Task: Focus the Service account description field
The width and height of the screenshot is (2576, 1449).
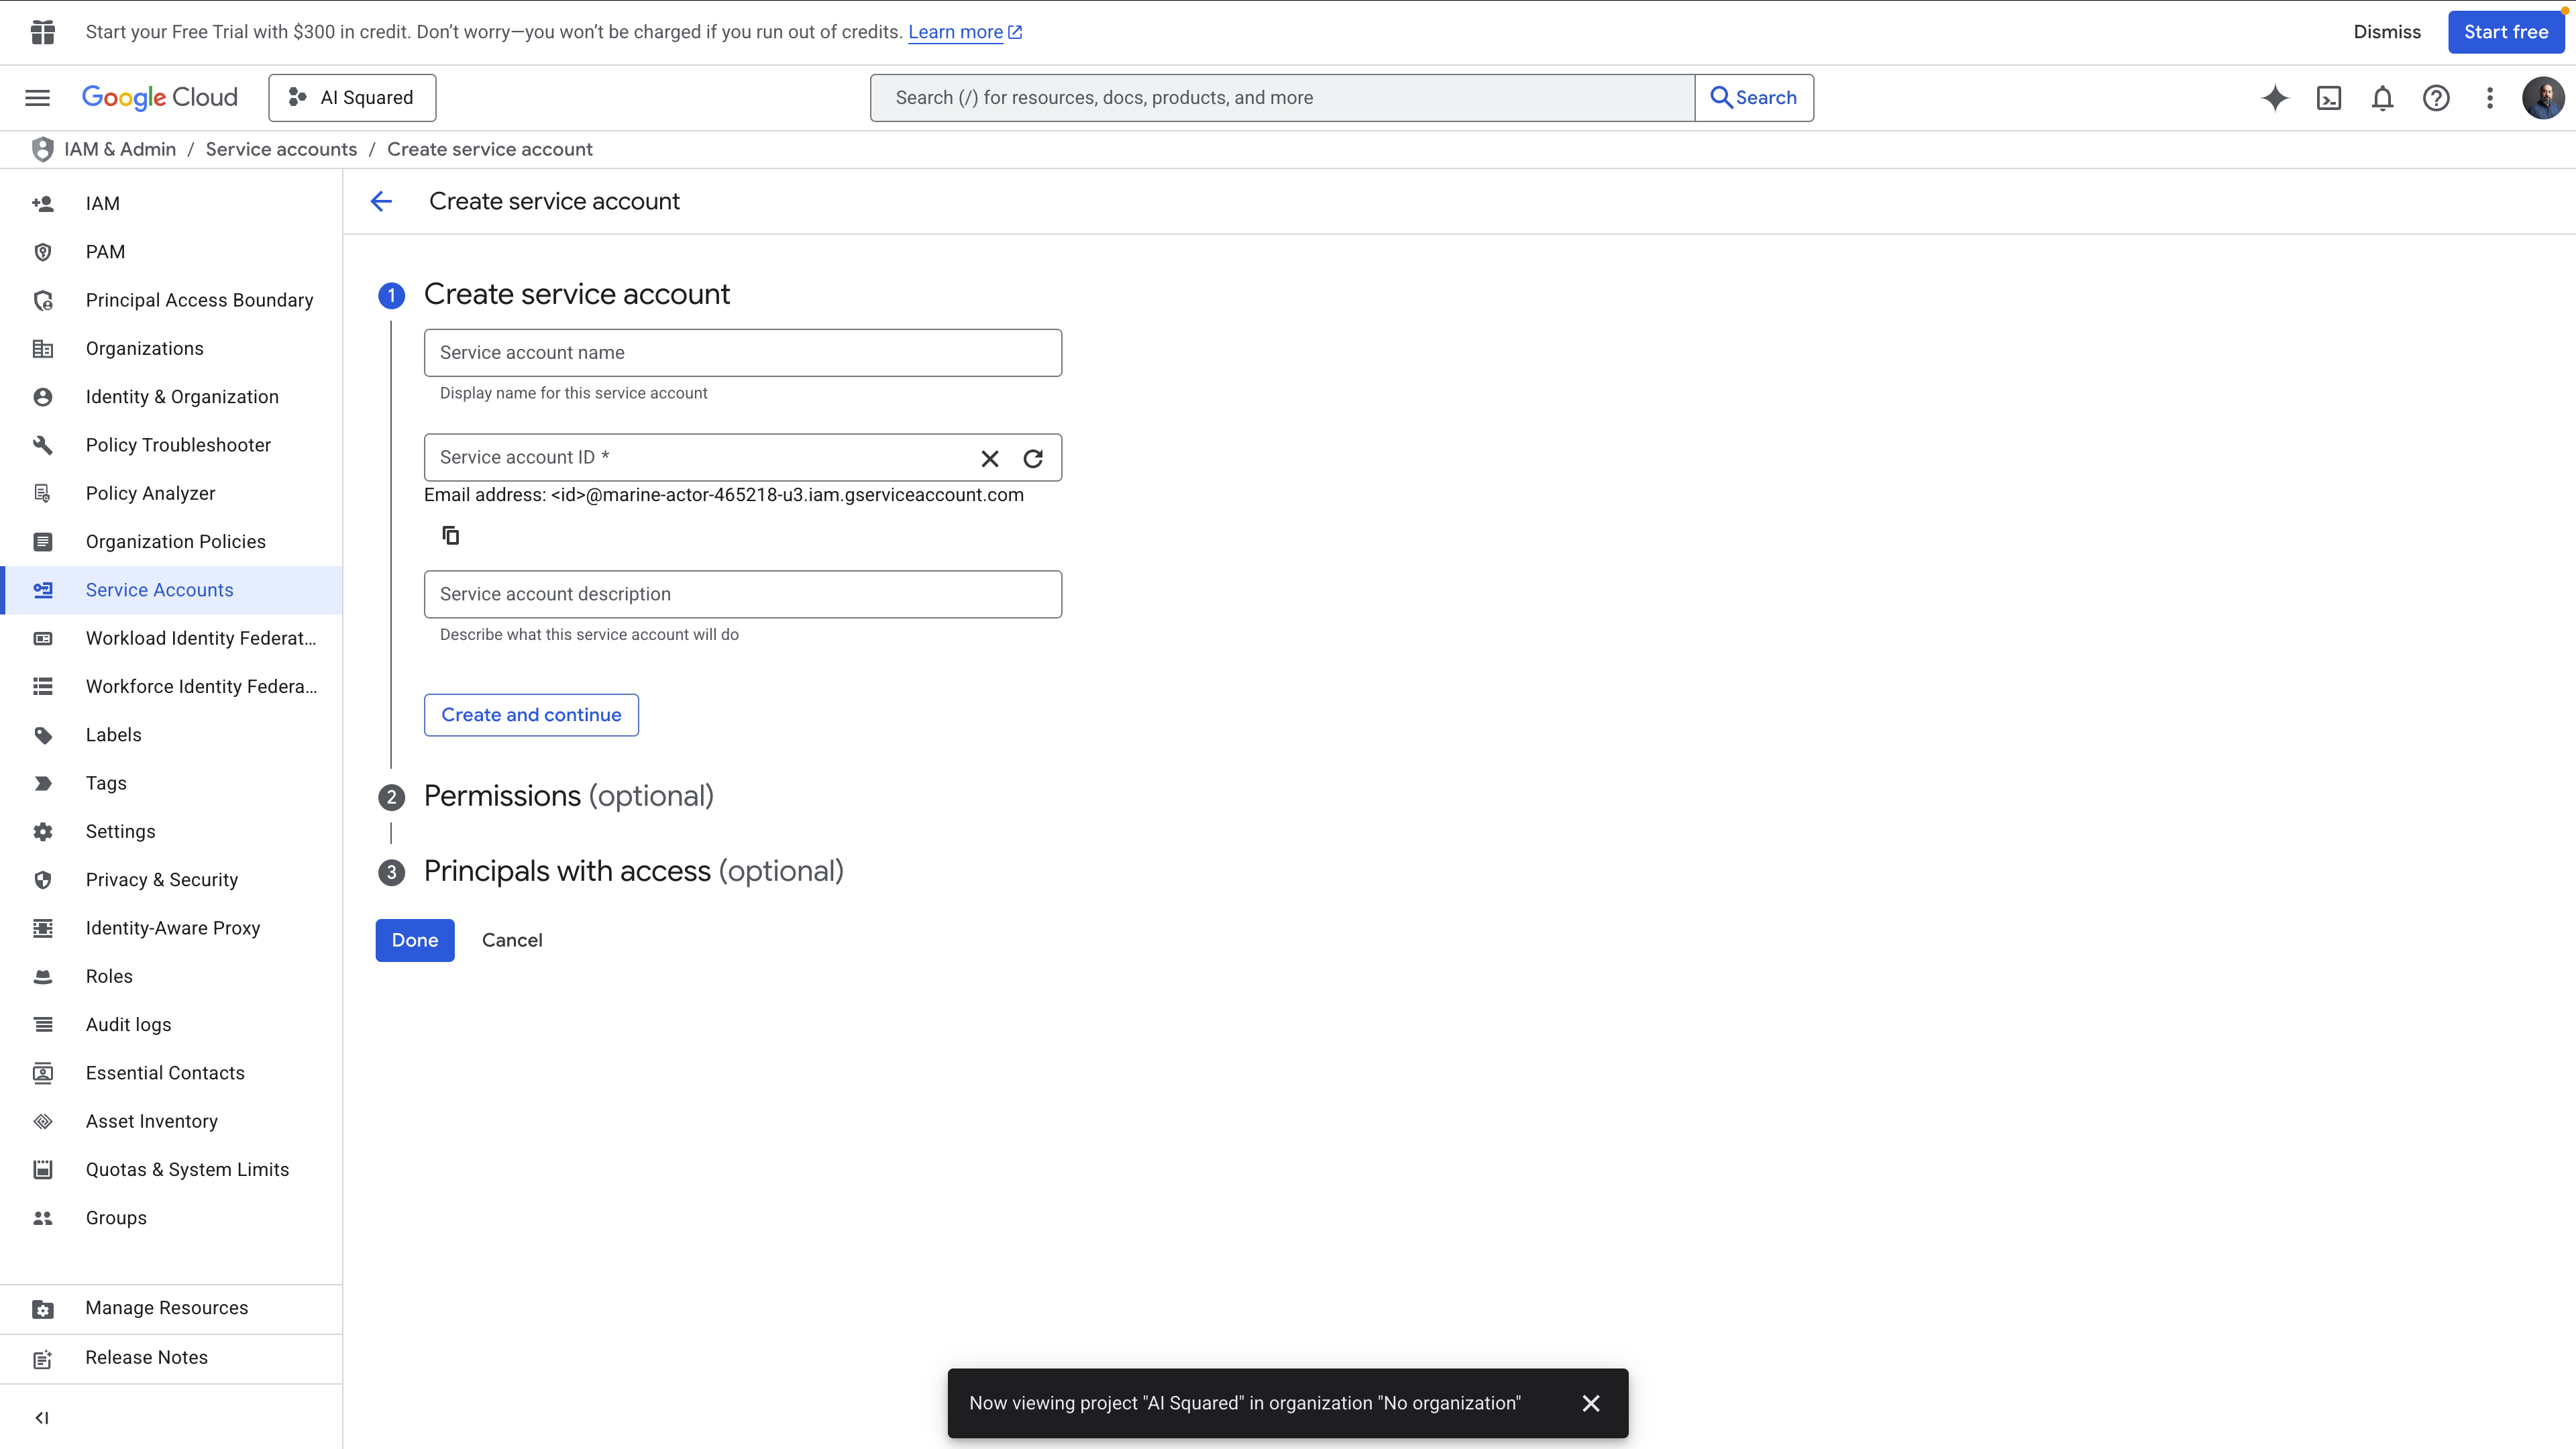Action: [x=743, y=594]
